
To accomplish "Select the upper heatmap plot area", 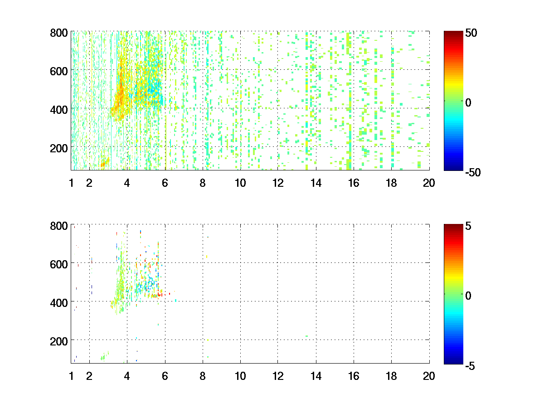I will (x=250, y=101).
